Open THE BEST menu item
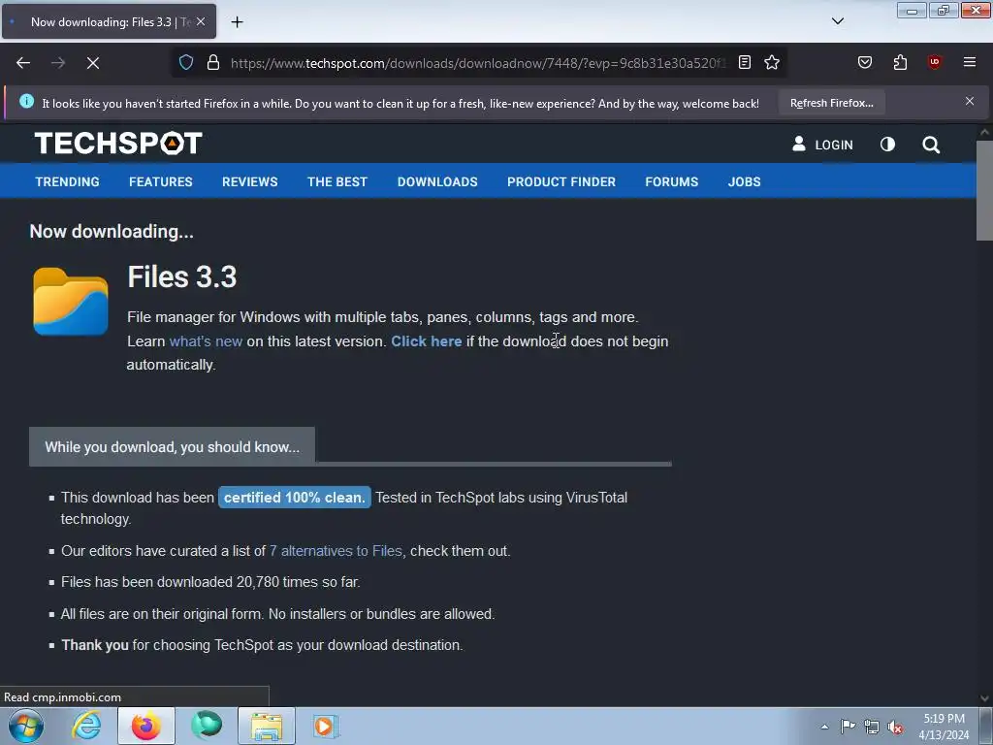 (336, 181)
